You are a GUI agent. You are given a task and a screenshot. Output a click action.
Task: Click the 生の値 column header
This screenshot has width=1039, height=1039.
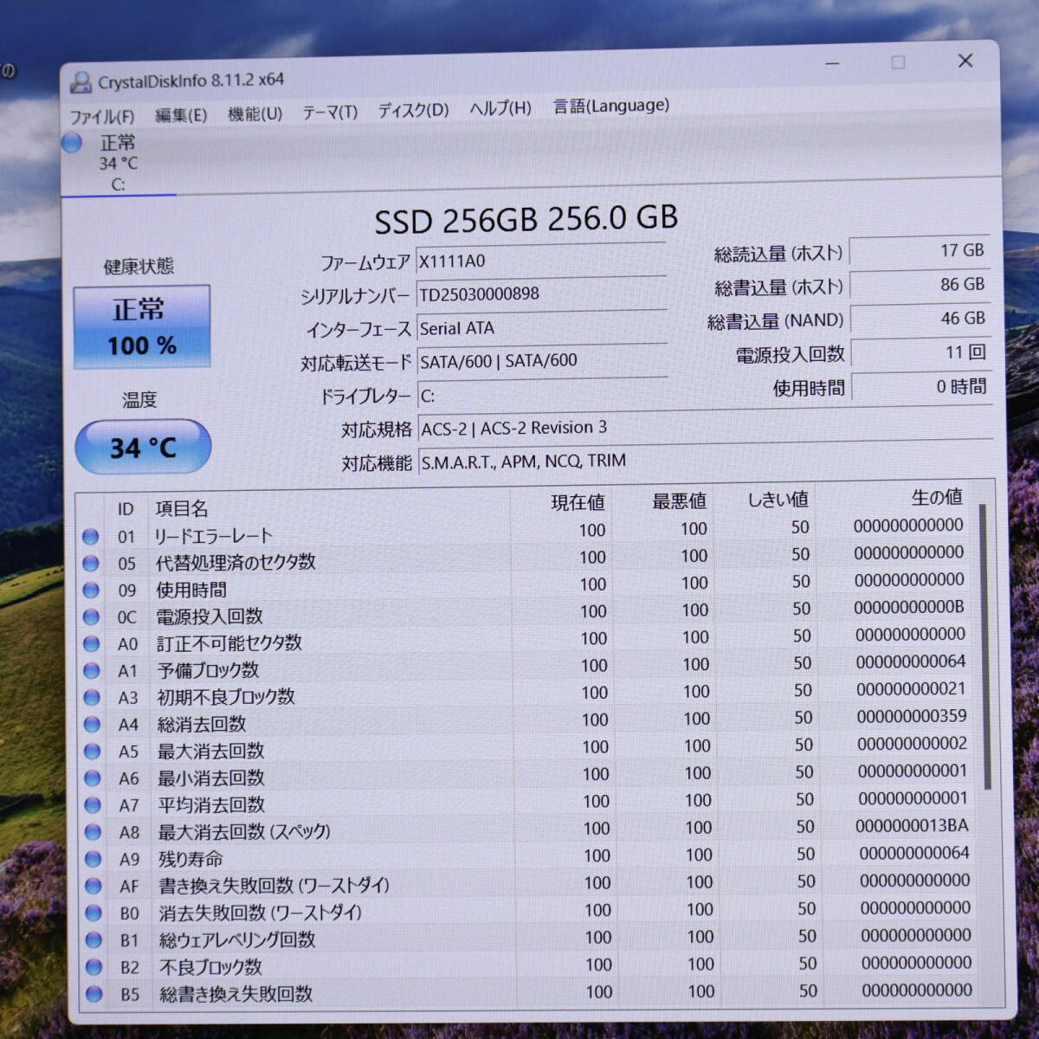click(937, 497)
